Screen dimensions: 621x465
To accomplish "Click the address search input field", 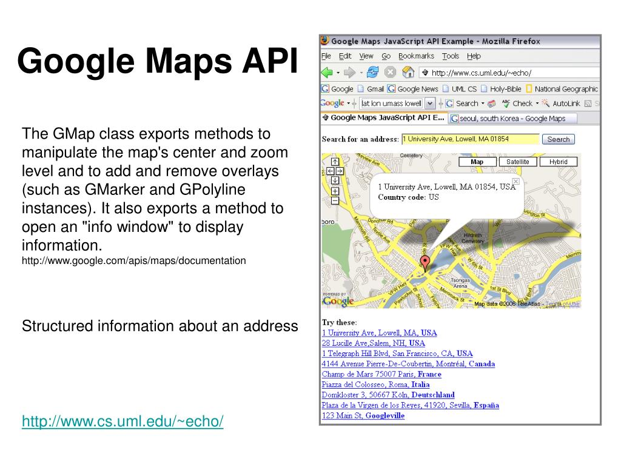I will (x=471, y=139).
